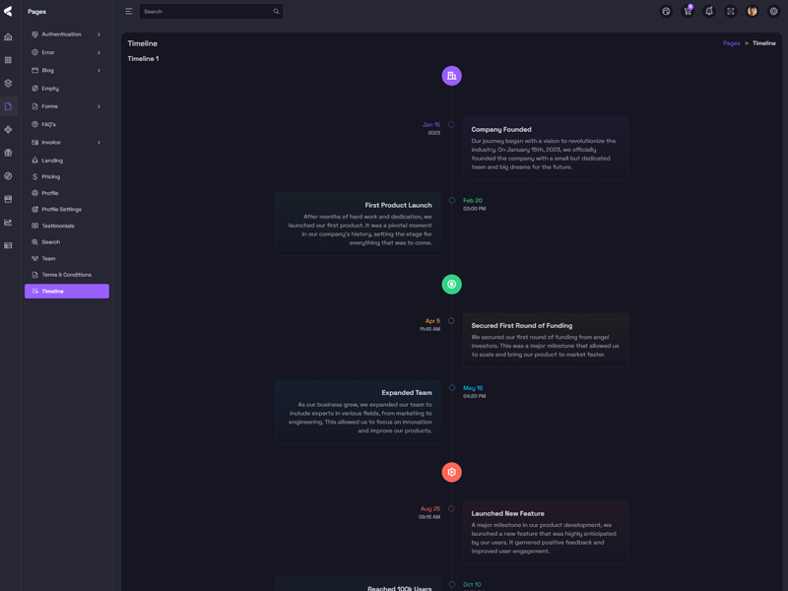Open the Profile Settings page
The width and height of the screenshot is (788, 591).
point(61,210)
